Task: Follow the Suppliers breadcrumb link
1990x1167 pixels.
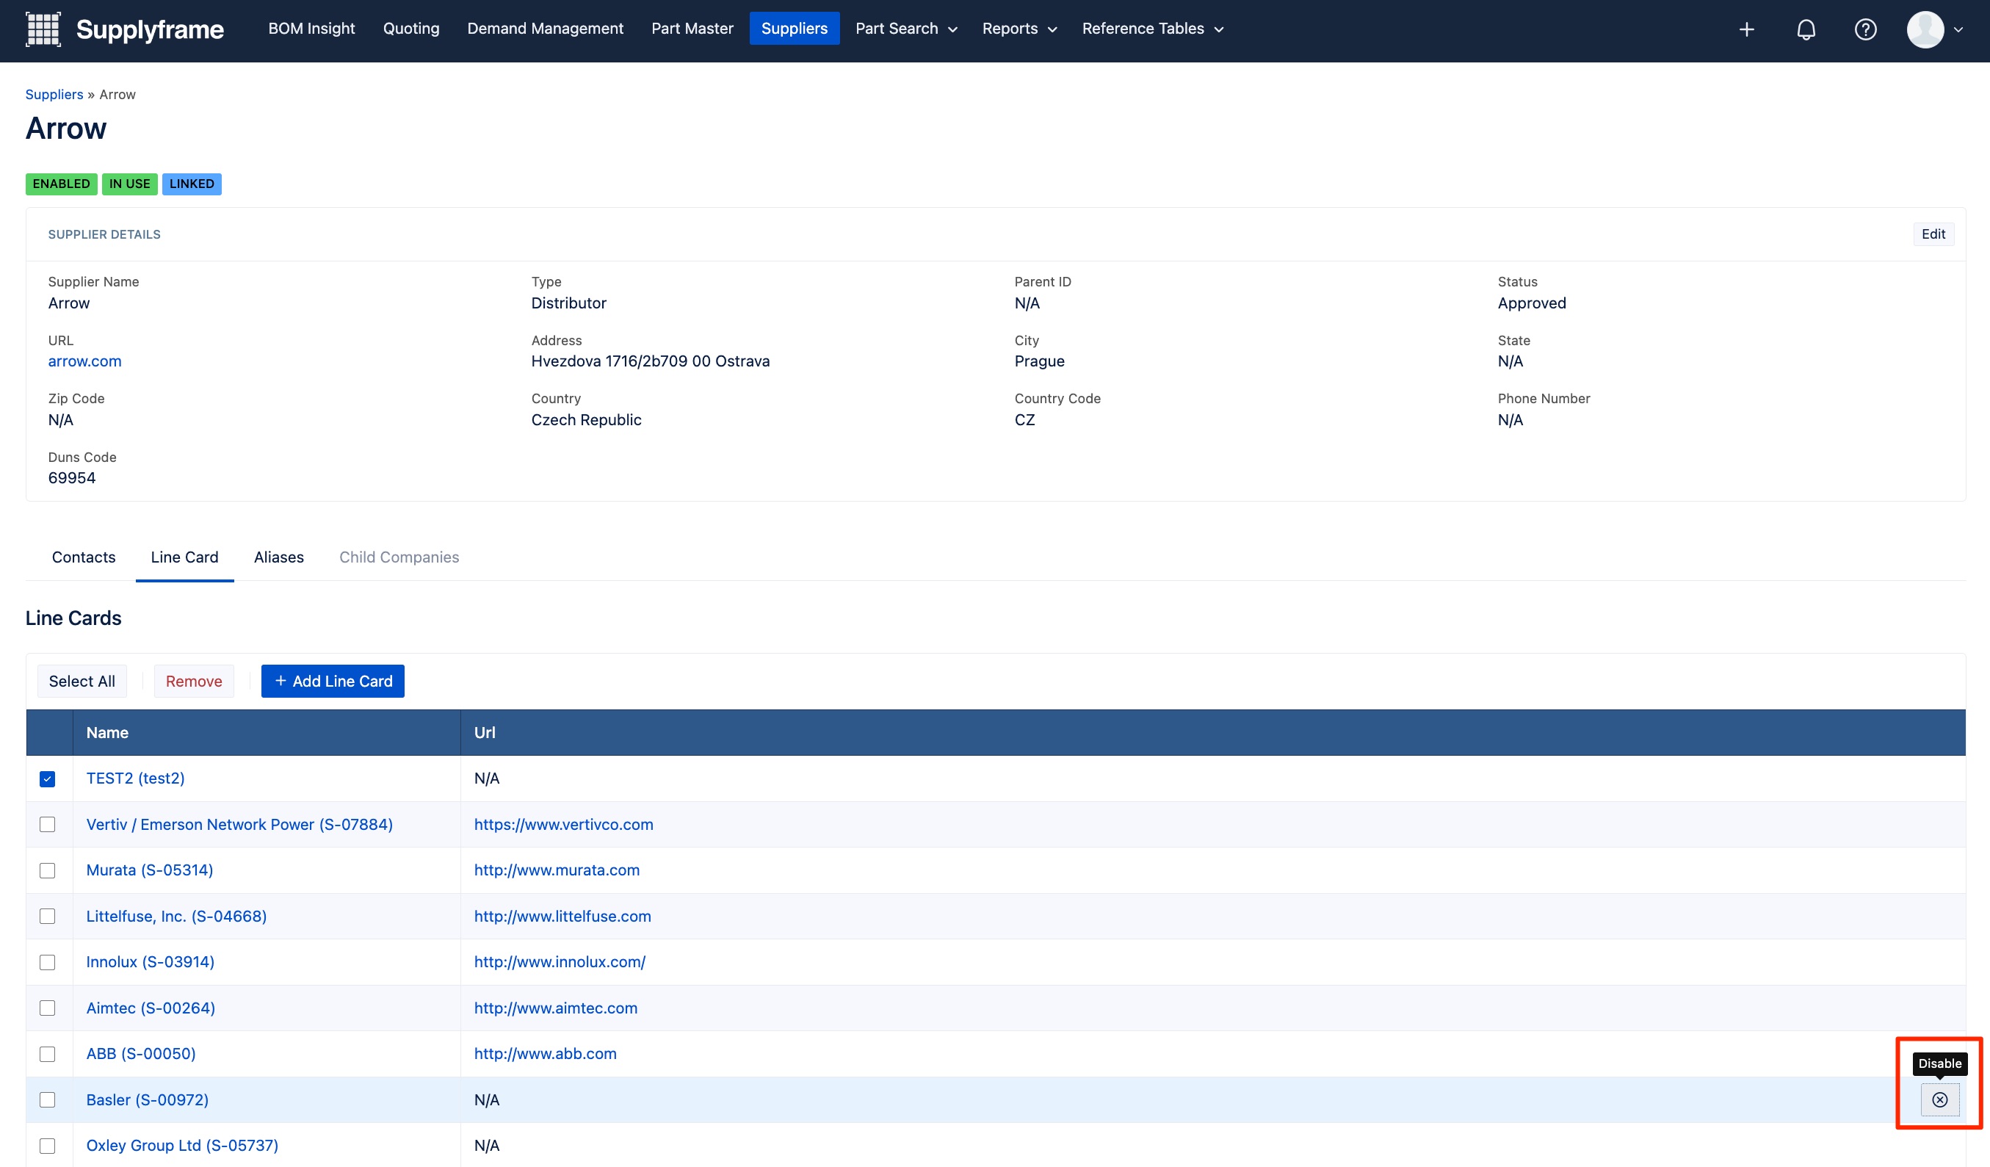Action: click(x=54, y=94)
